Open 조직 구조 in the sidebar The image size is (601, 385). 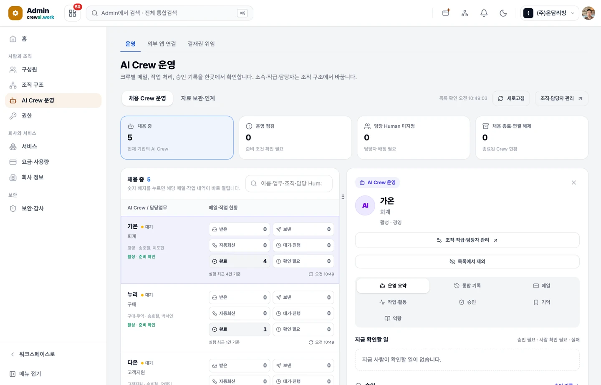[53, 85]
